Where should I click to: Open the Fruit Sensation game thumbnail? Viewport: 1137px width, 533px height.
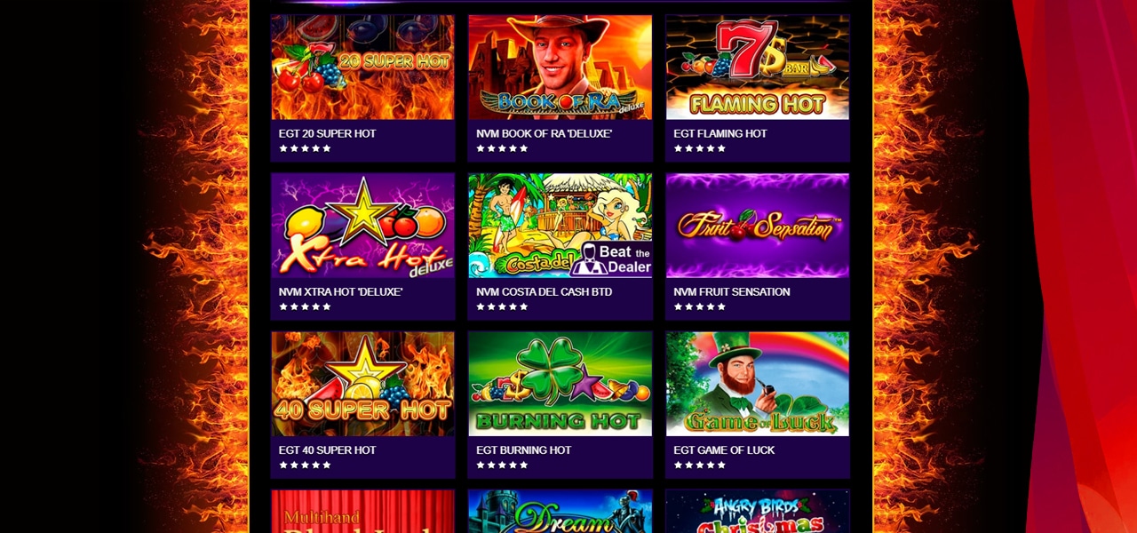click(758, 226)
